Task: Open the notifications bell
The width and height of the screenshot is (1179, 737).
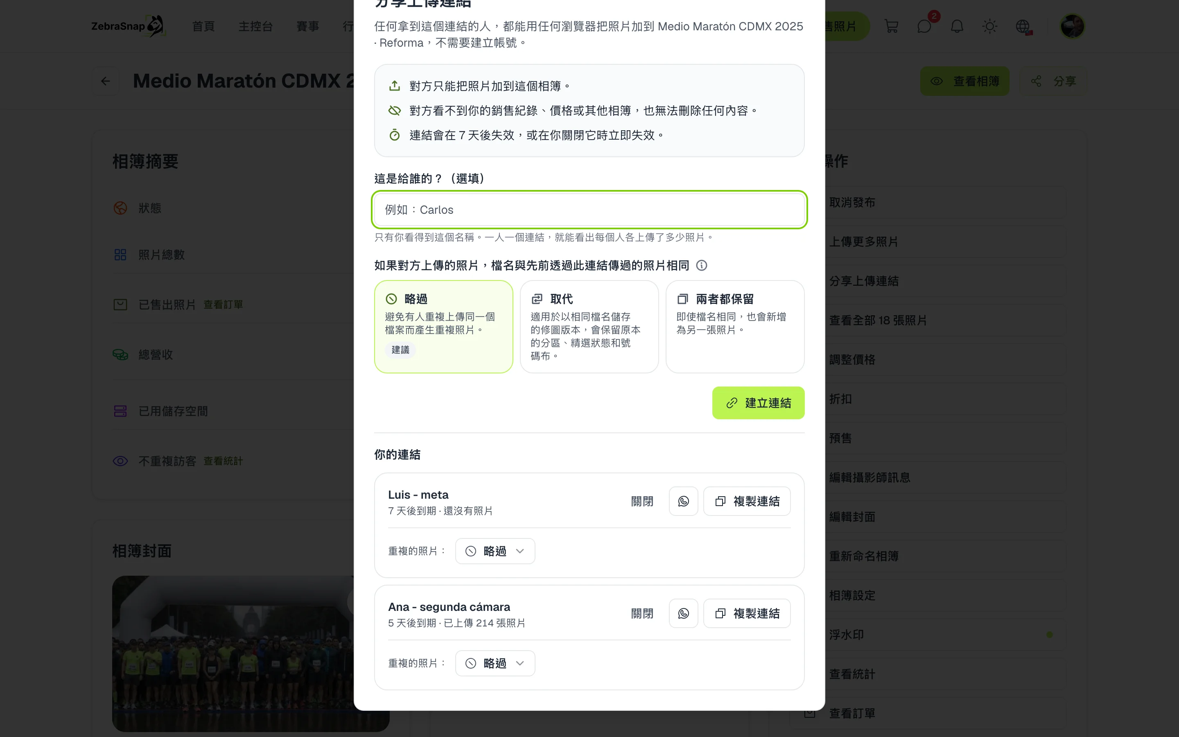Action: 957,26
